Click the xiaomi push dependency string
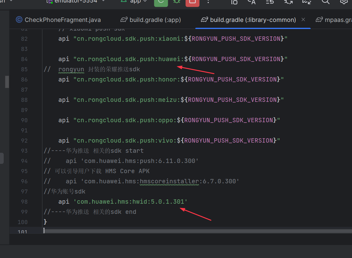The width and height of the screenshot is (352, 258). (x=180, y=39)
